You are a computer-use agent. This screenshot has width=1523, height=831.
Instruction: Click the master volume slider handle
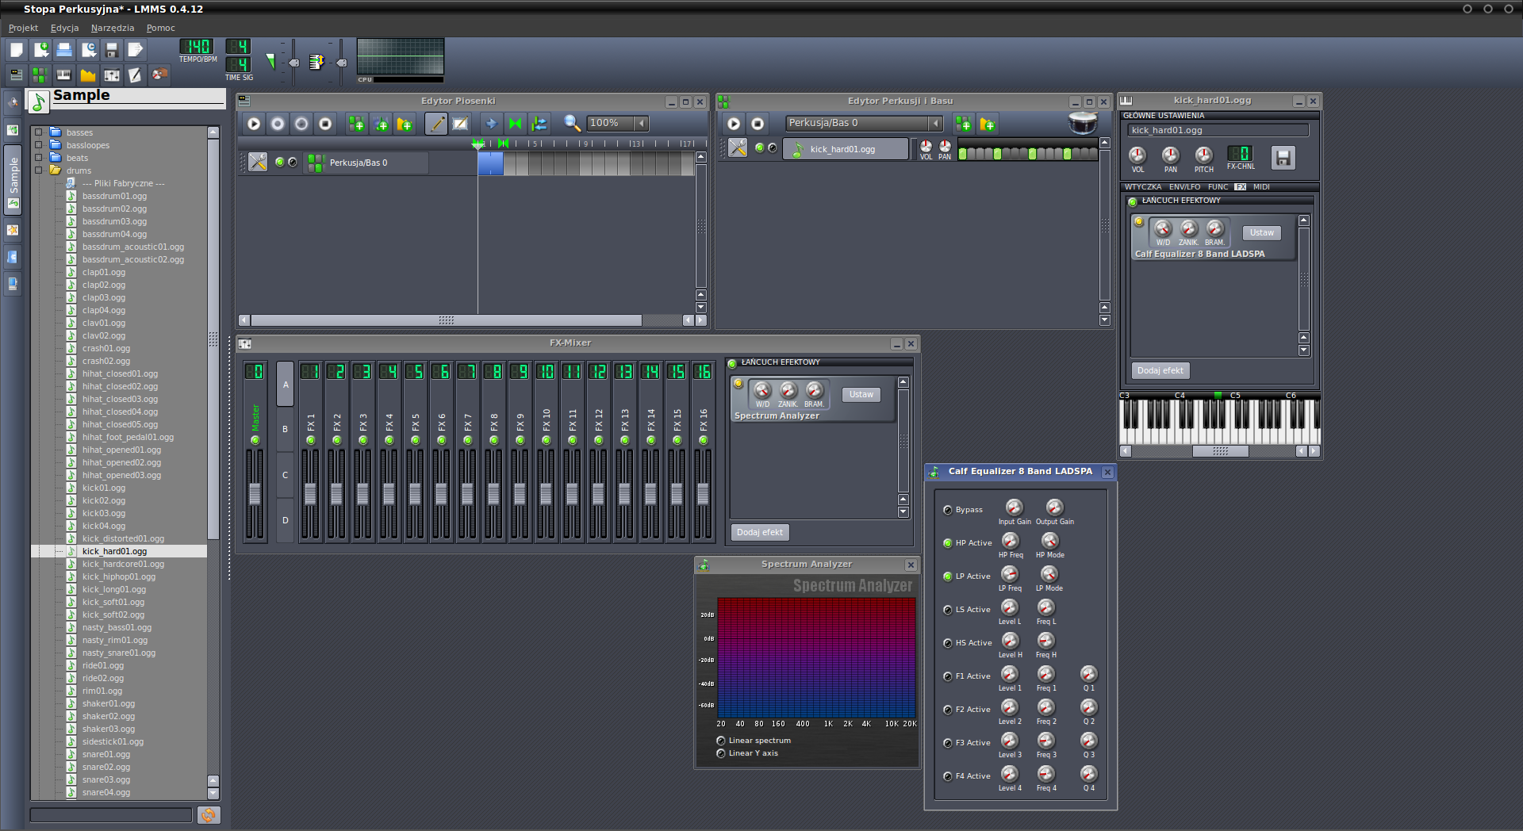(293, 63)
